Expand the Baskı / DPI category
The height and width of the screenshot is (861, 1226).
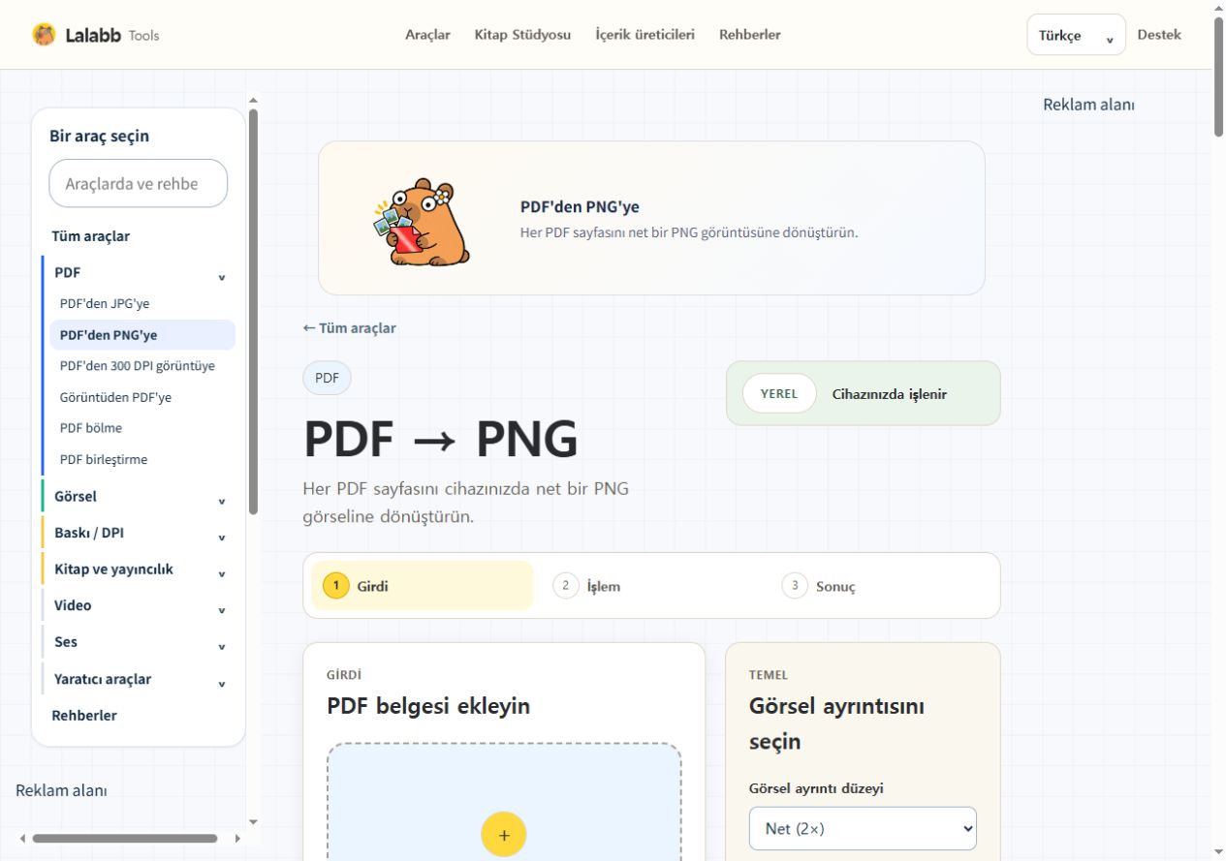140,533
